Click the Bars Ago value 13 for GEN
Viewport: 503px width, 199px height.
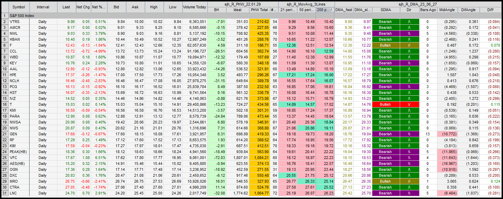pyautogui.click(x=428, y=134)
